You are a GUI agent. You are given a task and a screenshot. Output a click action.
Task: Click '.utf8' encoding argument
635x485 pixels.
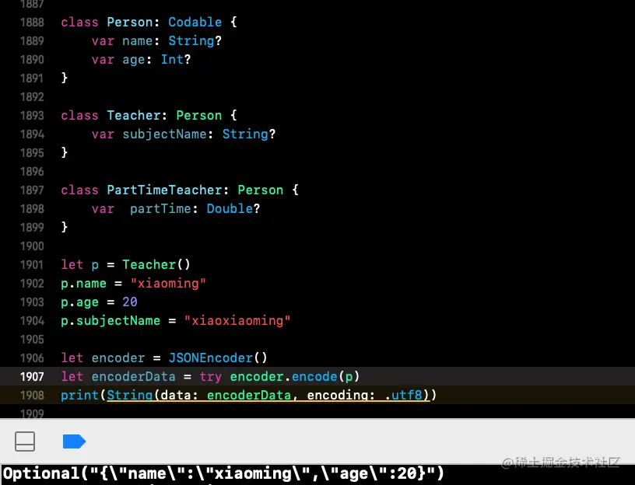pos(403,395)
